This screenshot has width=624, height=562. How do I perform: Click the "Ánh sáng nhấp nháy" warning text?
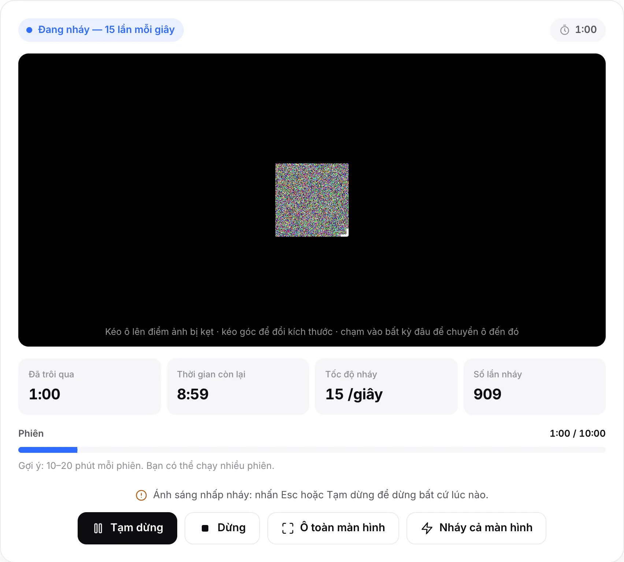click(x=321, y=495)
